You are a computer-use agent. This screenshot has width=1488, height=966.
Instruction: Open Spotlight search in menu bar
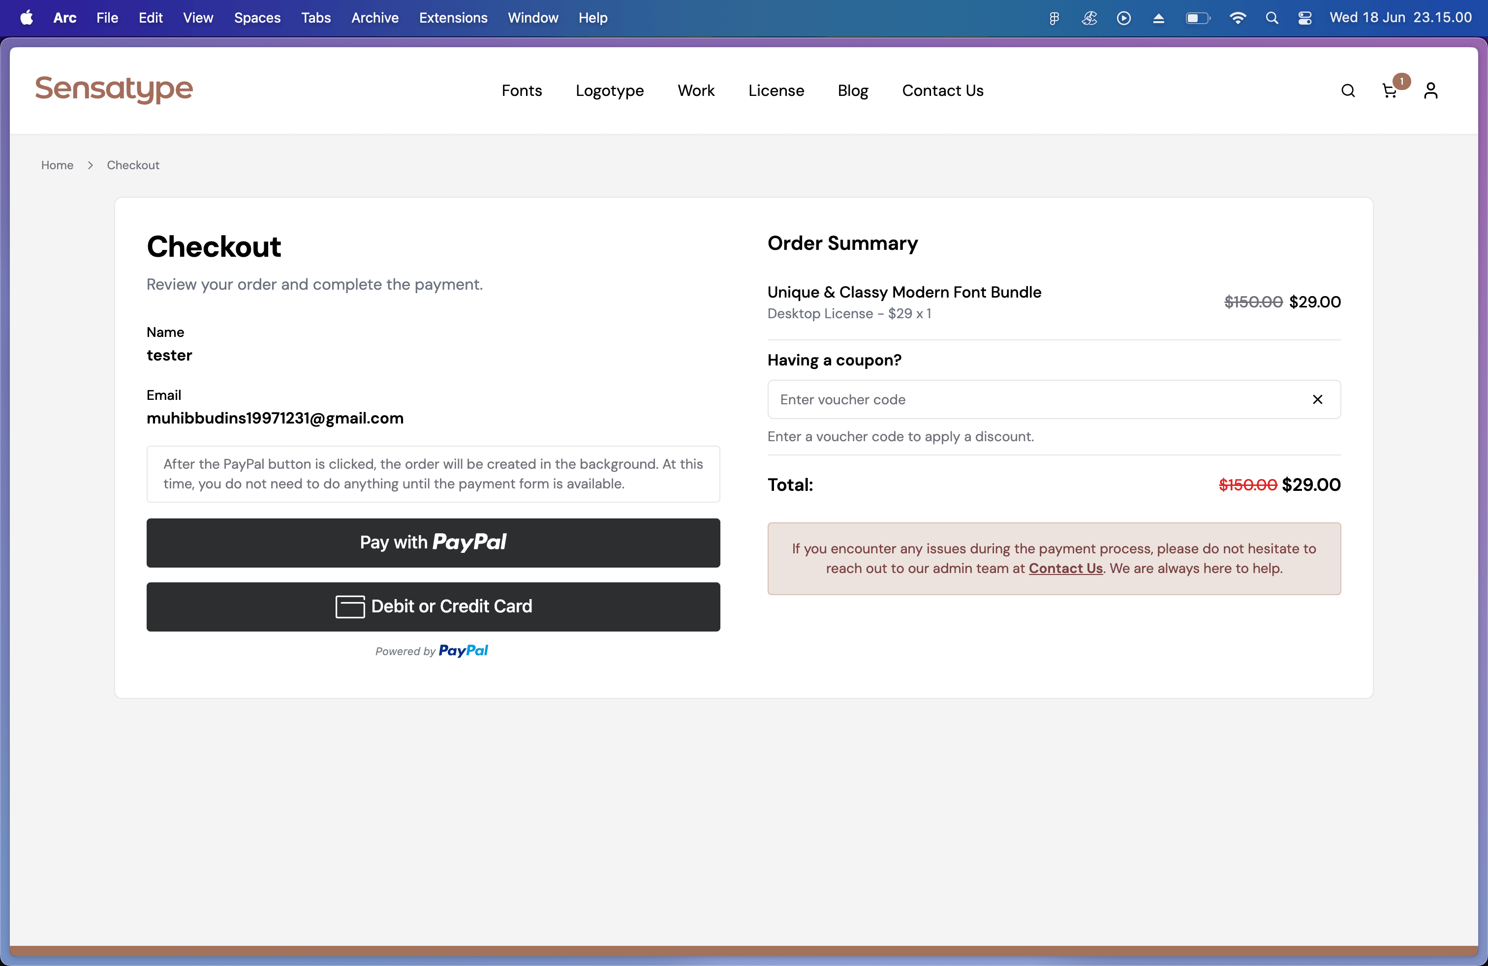coord(1271,18)
